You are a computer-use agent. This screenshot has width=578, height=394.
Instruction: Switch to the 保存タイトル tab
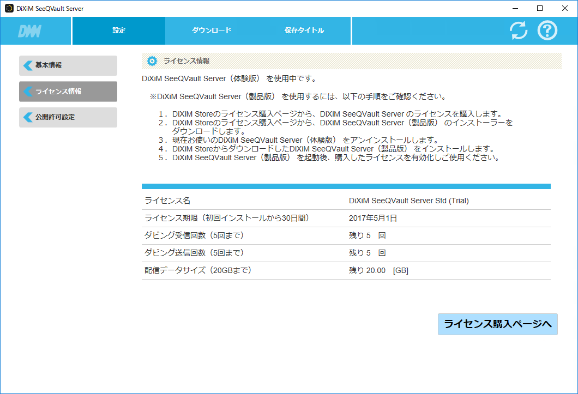pyautogui.click(x=304, y=31)
